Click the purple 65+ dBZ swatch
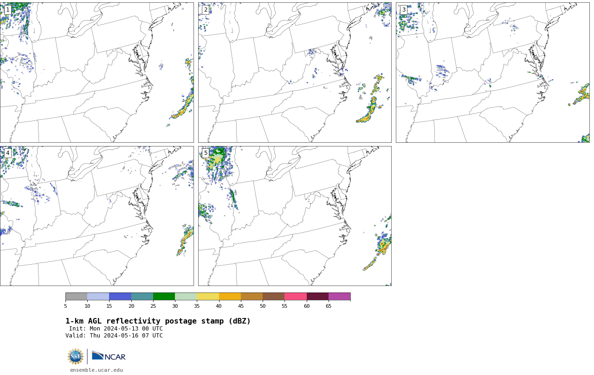Screen dimensions: 594x375 coord(339,297)
